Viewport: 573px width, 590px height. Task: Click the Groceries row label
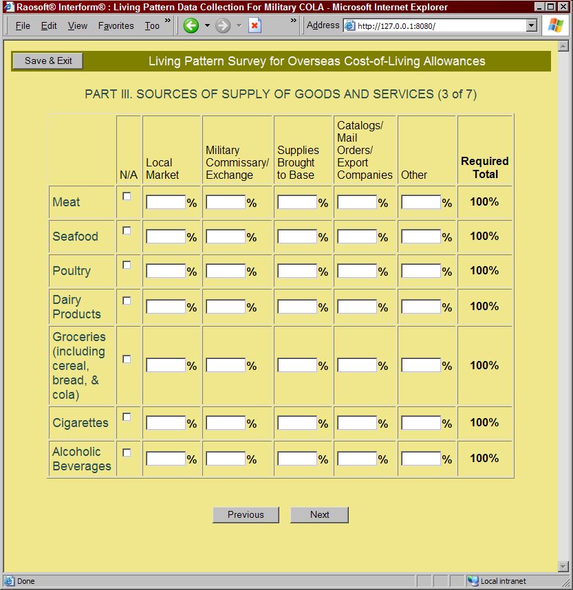(x=79, y=366)
